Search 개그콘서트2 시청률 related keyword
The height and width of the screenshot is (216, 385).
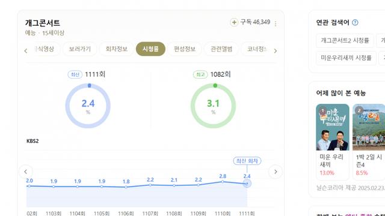[345, 40]
